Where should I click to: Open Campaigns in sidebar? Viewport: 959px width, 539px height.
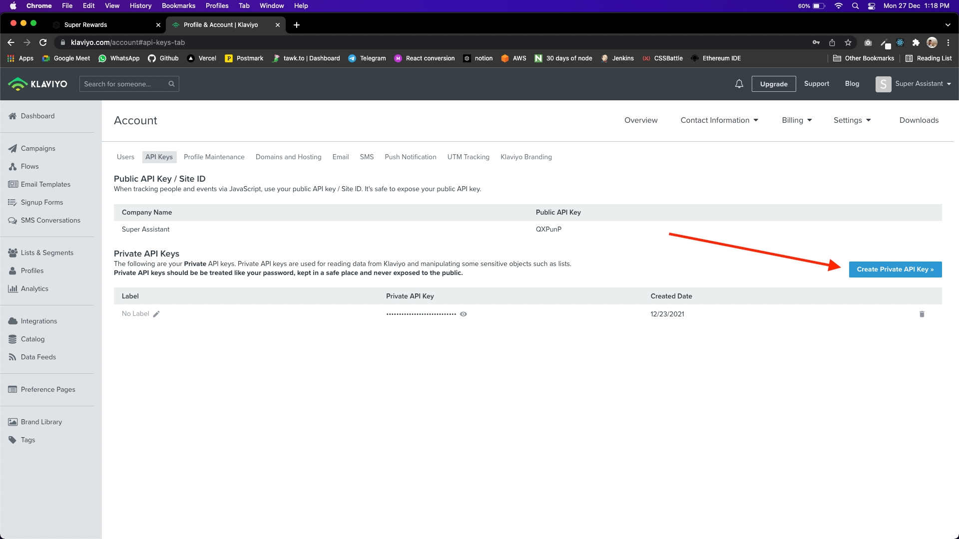pyautogui.click(x=38, y=148)
